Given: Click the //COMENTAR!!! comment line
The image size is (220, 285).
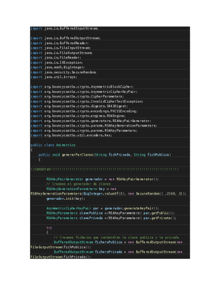Looking at the screenshot, I should point(104,169).
